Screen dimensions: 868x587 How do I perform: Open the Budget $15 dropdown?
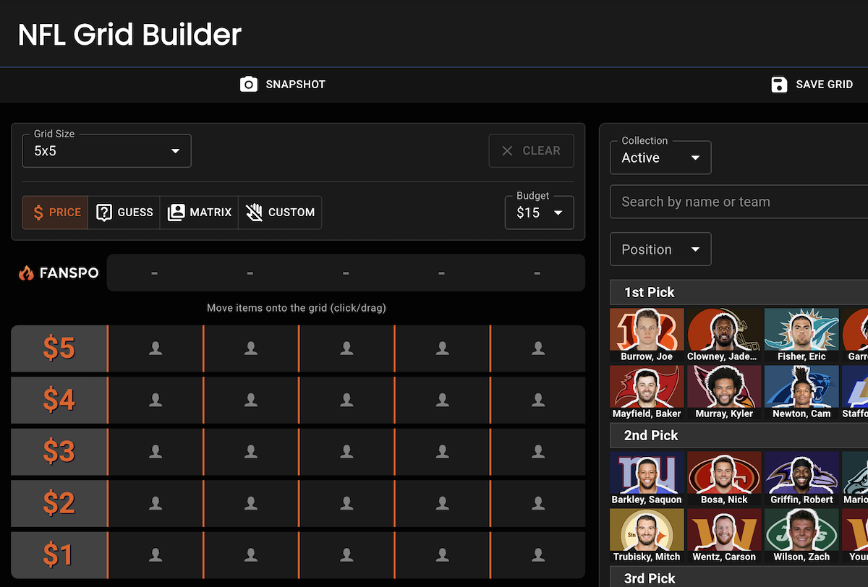[558, 213]
